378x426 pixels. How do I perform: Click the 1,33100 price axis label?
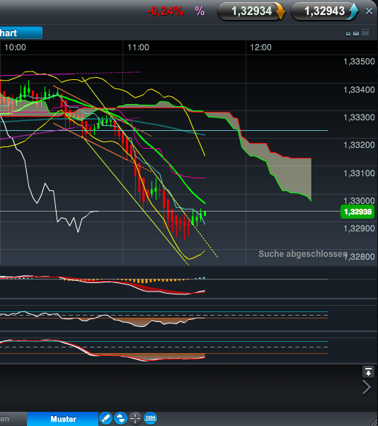(x=359, y=173)
